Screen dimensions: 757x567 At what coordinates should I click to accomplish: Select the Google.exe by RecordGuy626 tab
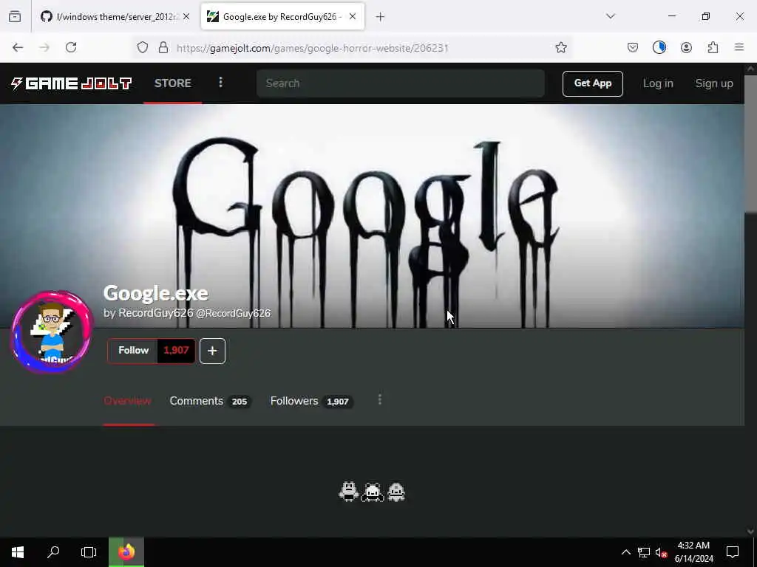point(282,17)
